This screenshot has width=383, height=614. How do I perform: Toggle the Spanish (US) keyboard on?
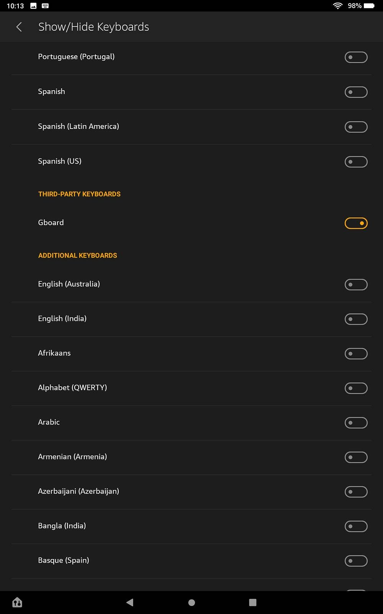coord(356,162)
